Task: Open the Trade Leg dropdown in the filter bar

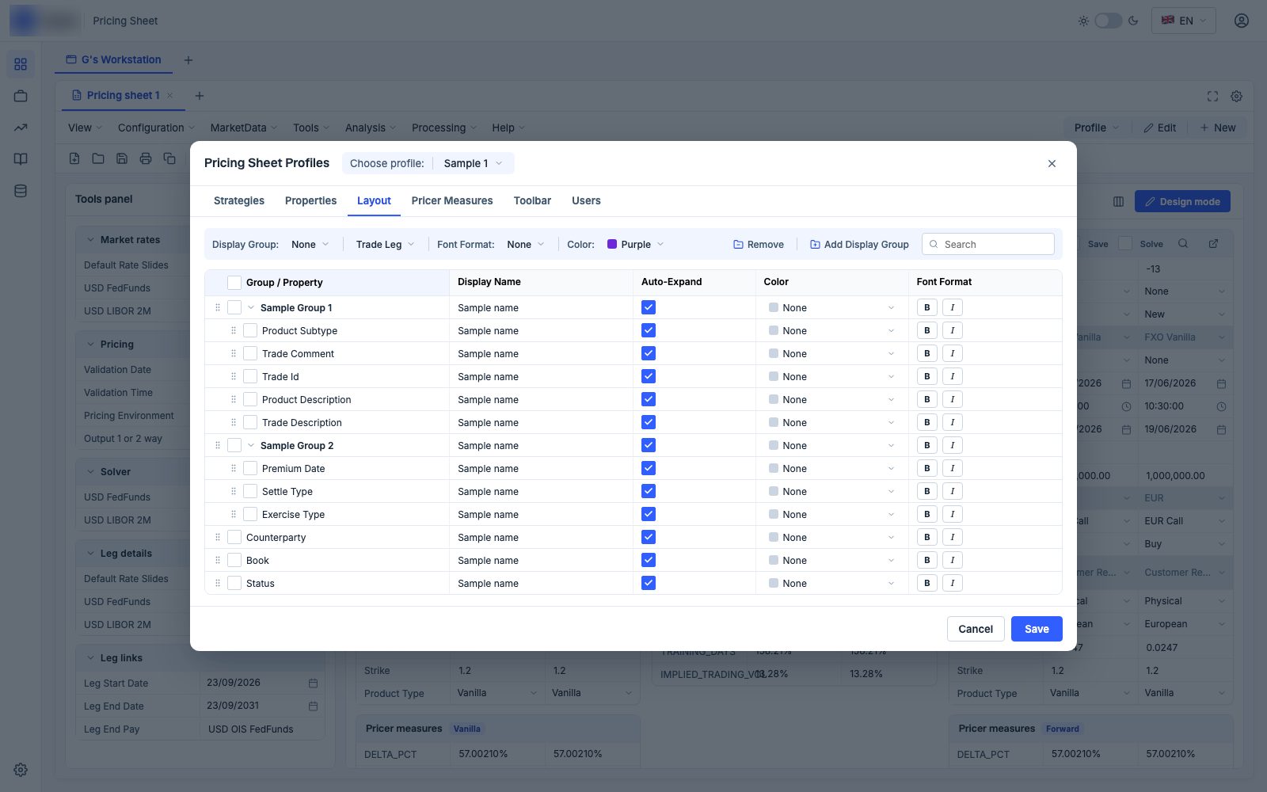Action: (385, 244)
